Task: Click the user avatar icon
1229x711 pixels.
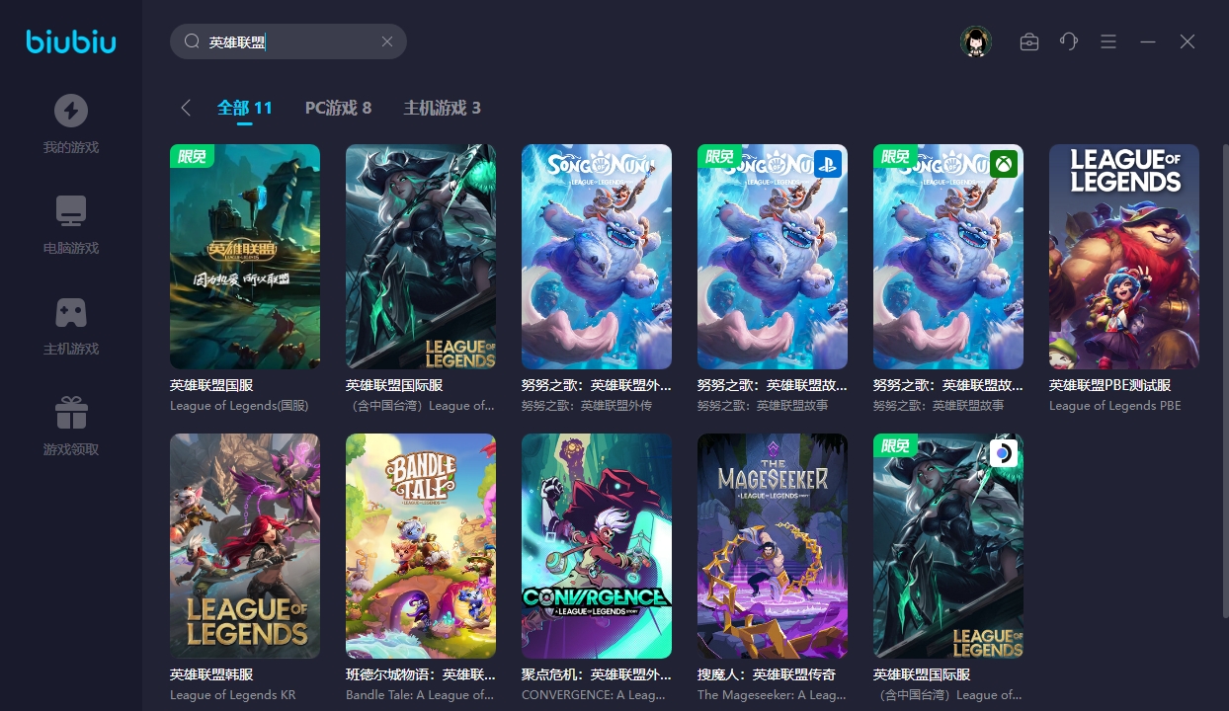Action: 976,41
